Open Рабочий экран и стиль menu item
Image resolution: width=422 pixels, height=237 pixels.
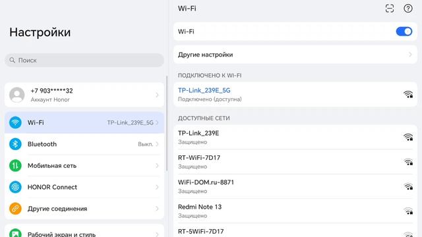point(84,230)
